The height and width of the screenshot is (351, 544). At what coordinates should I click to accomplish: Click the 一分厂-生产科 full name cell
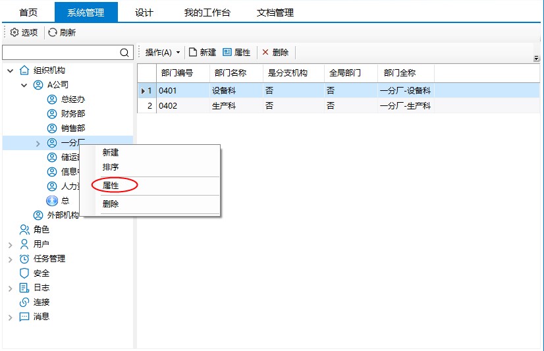tap(406, 105)
